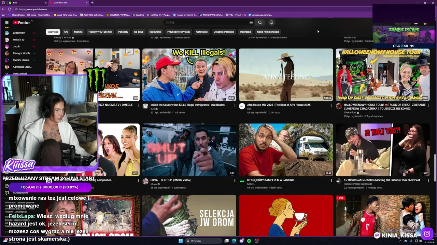This screenshot has height=245, width=437.
Task: Select the Wszystko filter chip
Action: (x=53, y=32)
